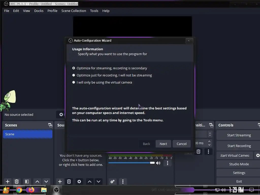Click Start Streaming in Controls
260x195 pixels.
click(x=239, y=135)
